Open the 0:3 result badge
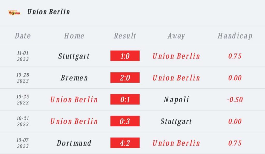Screen dimensions: 265x154 coord(125,121)
